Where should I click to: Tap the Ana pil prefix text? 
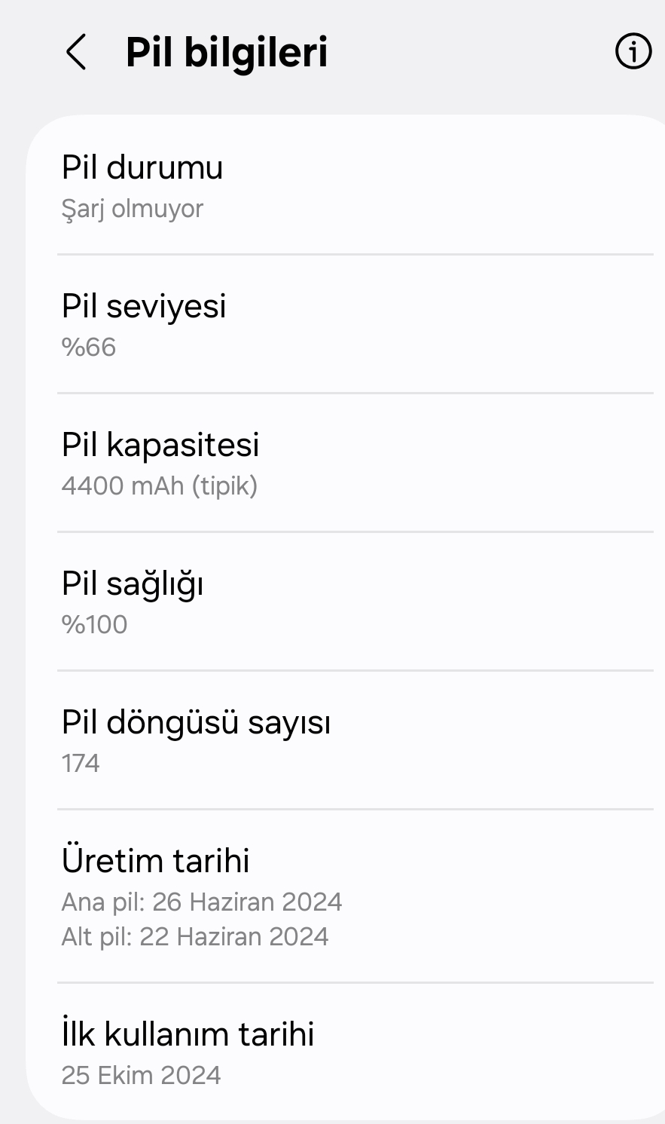(103, 902)
